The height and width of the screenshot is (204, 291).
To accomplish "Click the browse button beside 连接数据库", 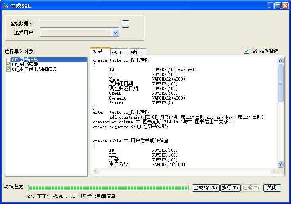I will coord(126,24).
